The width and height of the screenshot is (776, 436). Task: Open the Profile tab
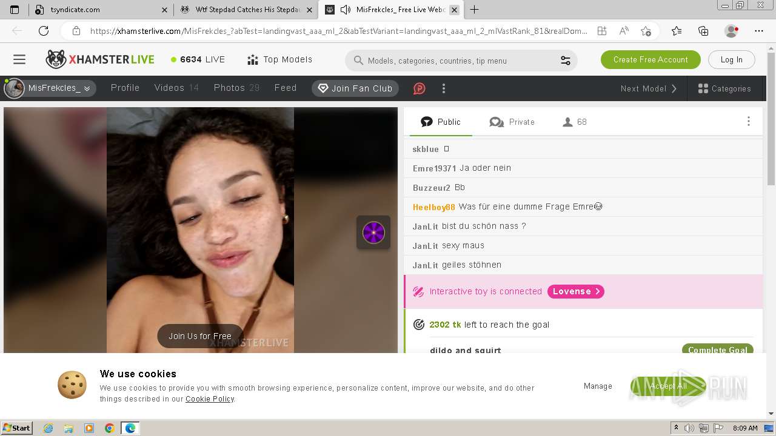click(125, 88)
